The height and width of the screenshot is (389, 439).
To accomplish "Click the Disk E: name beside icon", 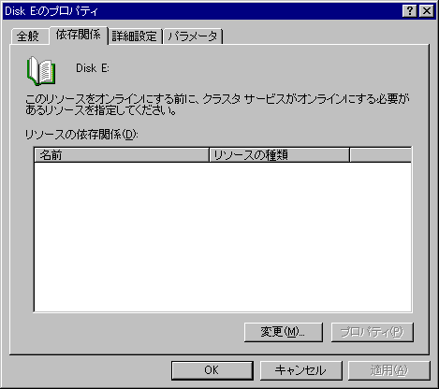I will pos(93,68).
